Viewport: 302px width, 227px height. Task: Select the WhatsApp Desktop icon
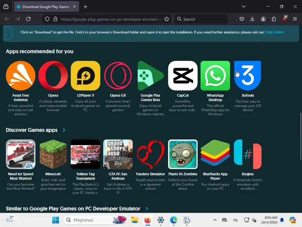point(215,76)
